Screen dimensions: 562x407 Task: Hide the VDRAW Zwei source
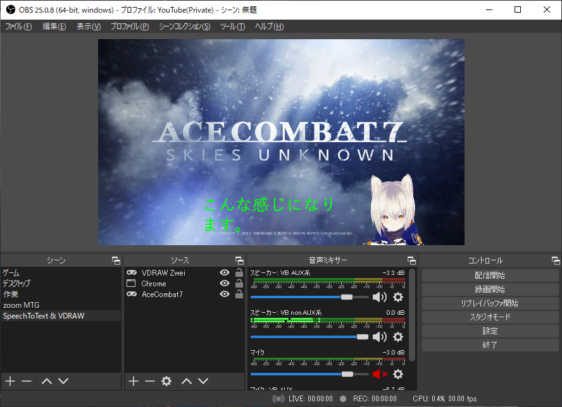click(x=225, y=272)
